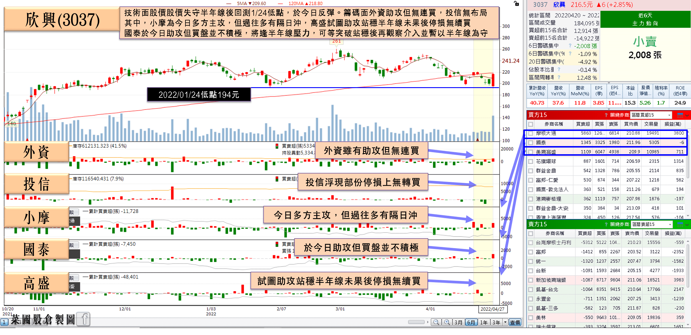Screen dimensions: 691x335
Task: Select the 新加坡商瑞銀 seller row
Action: click(606, 280)
